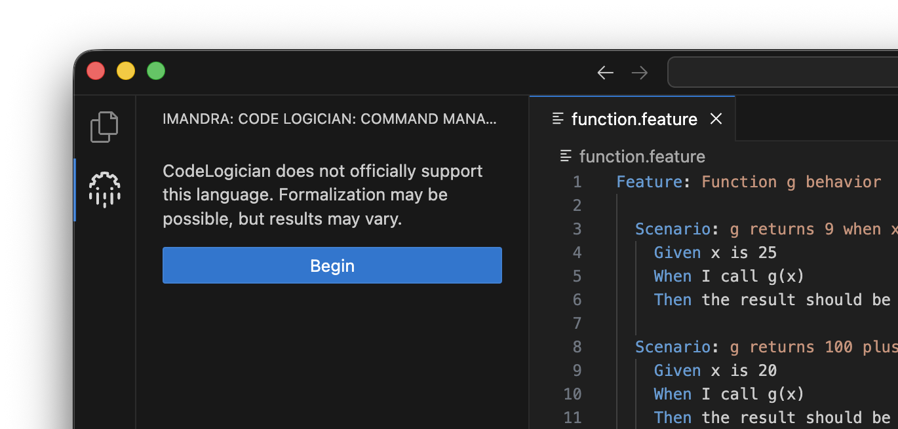Click the Given x is 25 statement
Image resolution: width=898 pixels, height=429 pixels.
point(714,252)
